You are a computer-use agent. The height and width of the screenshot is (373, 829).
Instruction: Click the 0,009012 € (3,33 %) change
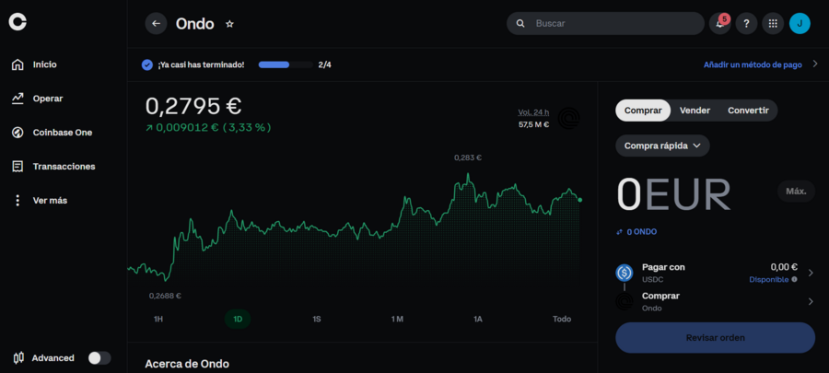click(208, 127)
